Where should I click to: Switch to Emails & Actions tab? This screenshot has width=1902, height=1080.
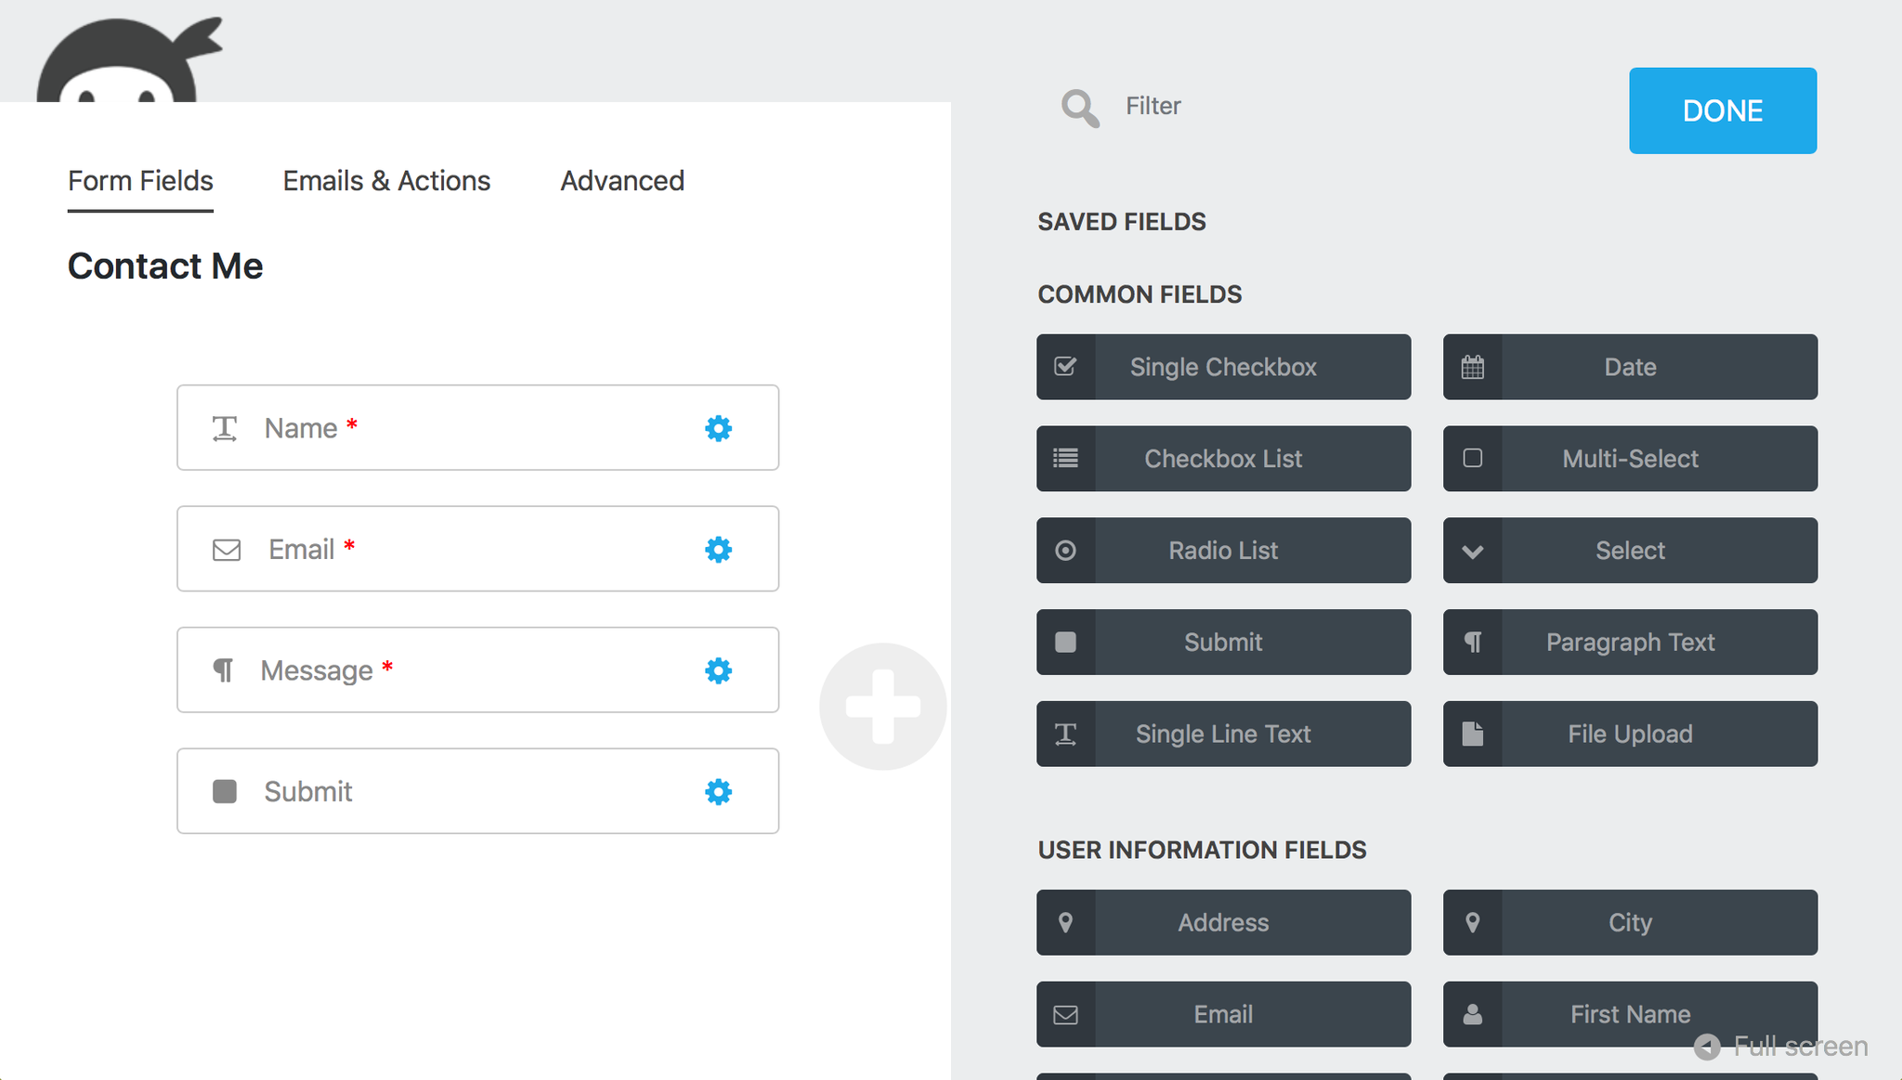click(386, 181)
